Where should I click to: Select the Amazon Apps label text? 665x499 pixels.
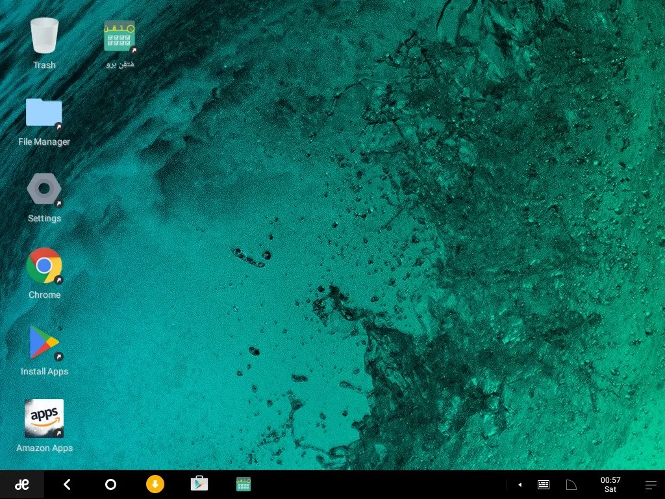coord(45,448)
